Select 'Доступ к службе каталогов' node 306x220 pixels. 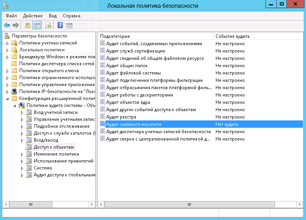pos(64,133)
